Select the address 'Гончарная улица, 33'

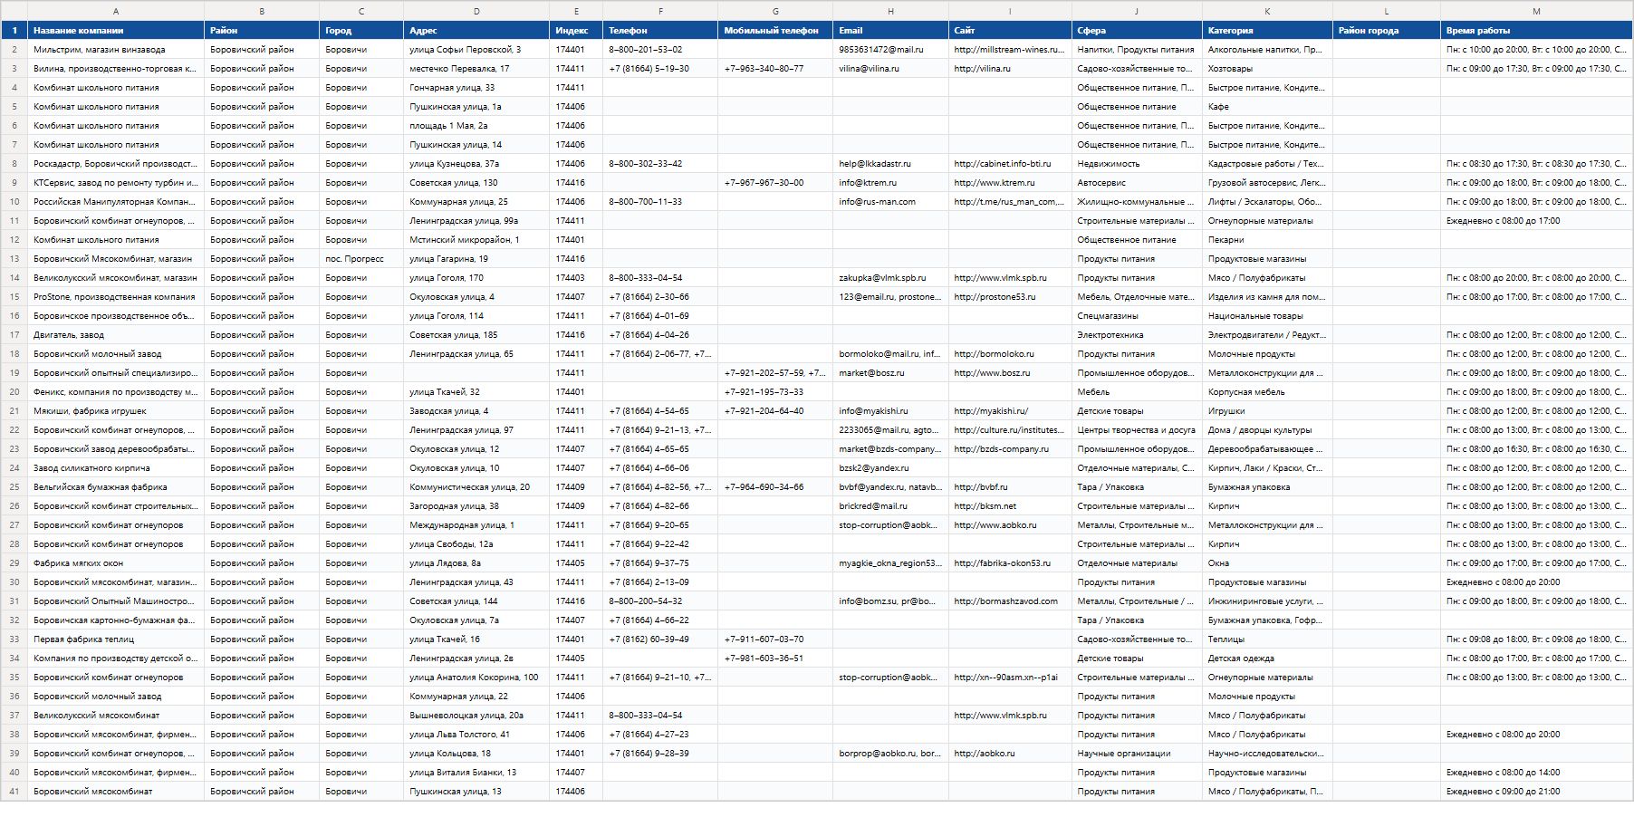[x=476, y=88]
